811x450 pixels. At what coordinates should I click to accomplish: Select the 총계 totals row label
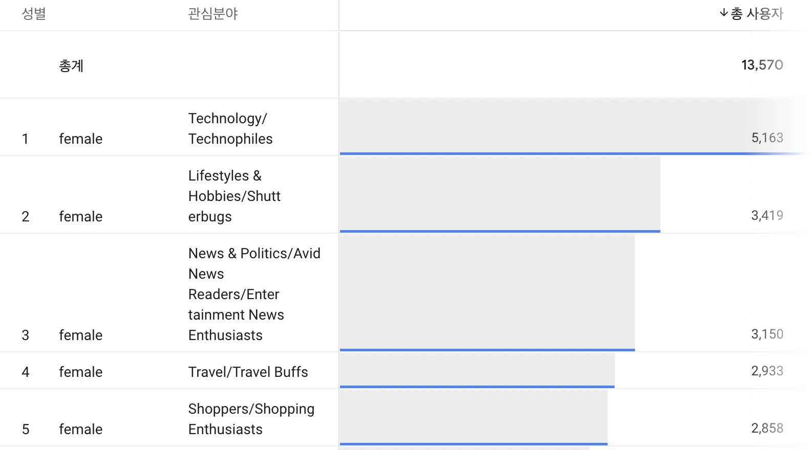click(x=71, y=65)
